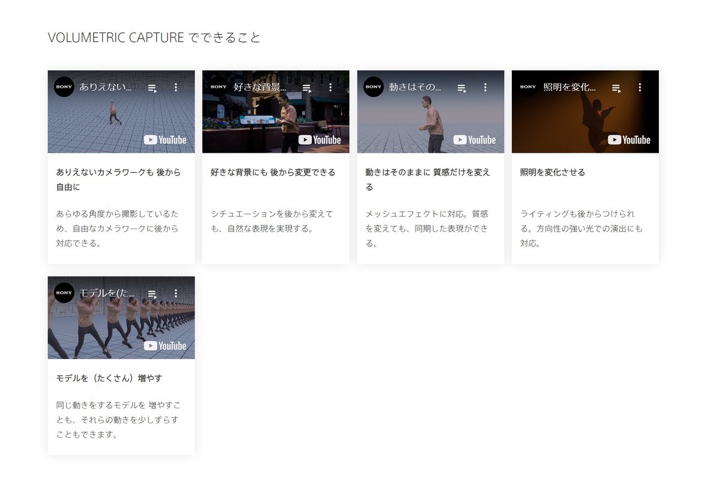
Task: Open more options on ありえない video
Action: click(x=176, y=87)
